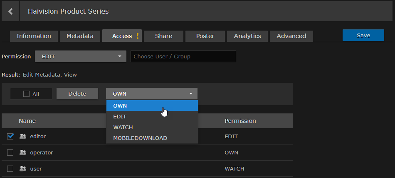This screenshot has width=395, height=178.
Task: Check the operator row checkbox
Action: pos(10,152)
